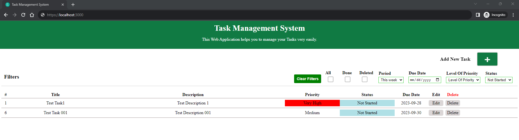Click the Test Description 1 cell

193,103
